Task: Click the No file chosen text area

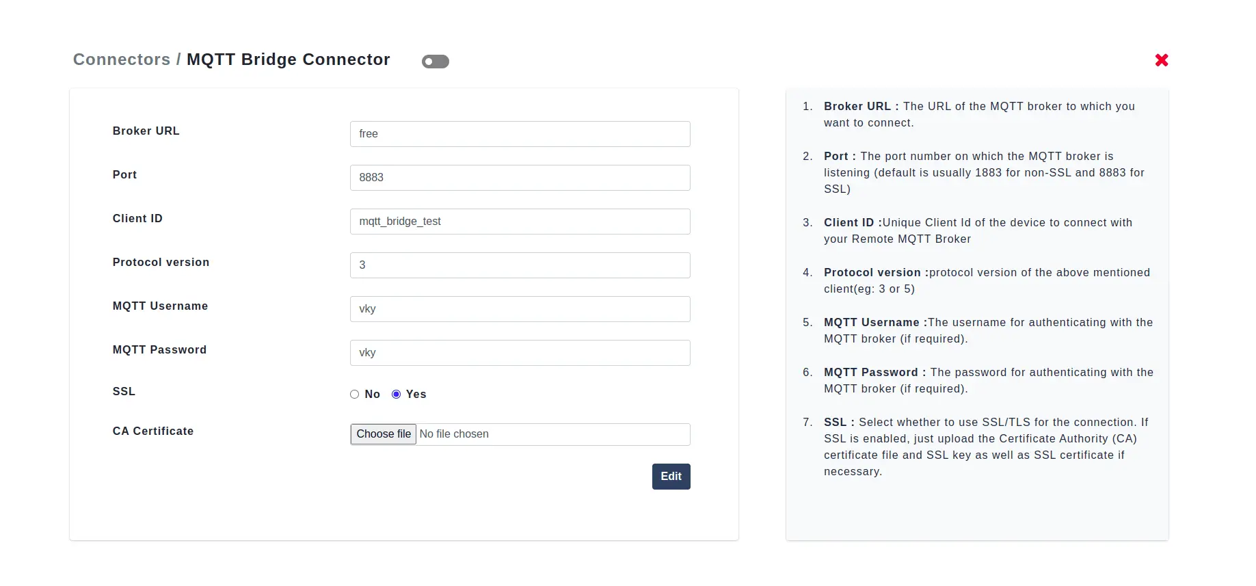Action: point(454,434)
